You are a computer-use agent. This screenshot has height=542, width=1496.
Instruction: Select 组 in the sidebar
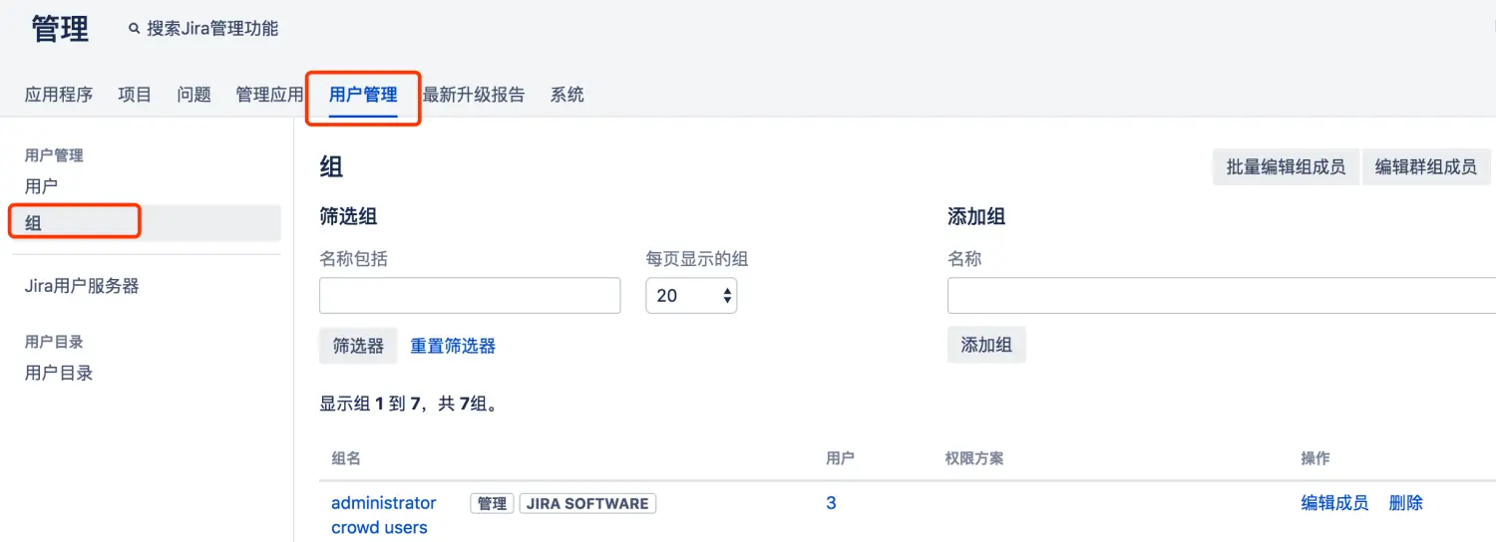pos(34,223)
